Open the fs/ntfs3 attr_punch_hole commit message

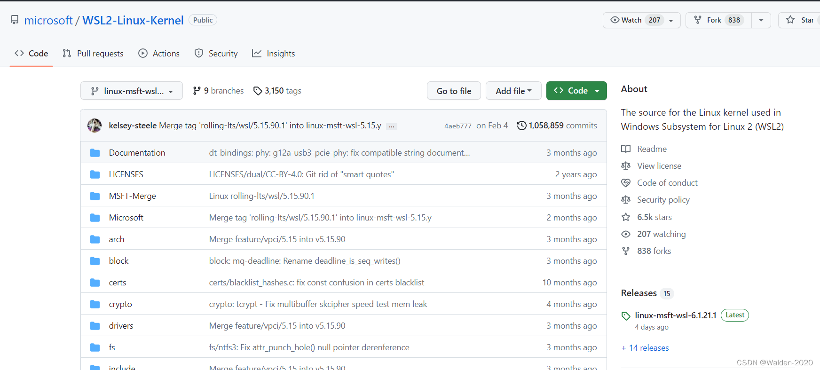pyautogui.click(x=309, y=347)
